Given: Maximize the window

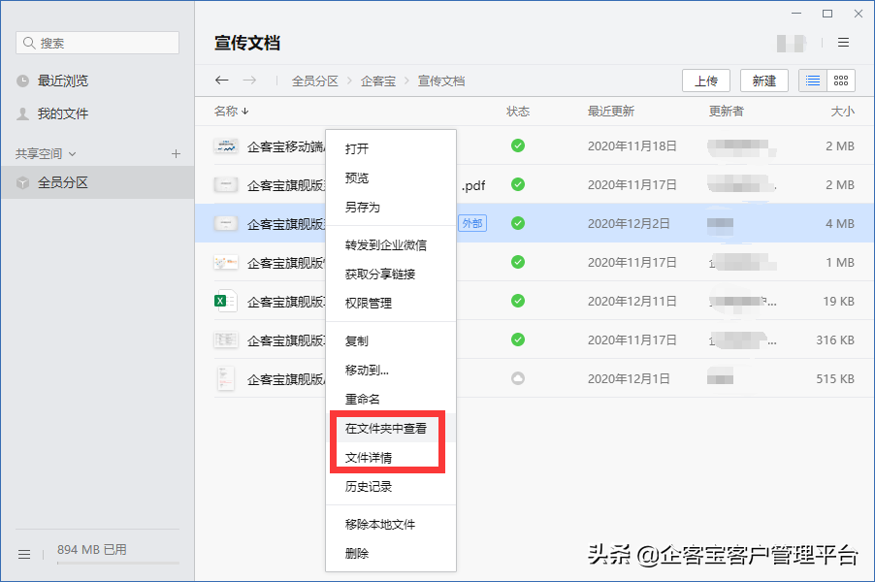Looking at the screenshot, I should tap(827, 14).
